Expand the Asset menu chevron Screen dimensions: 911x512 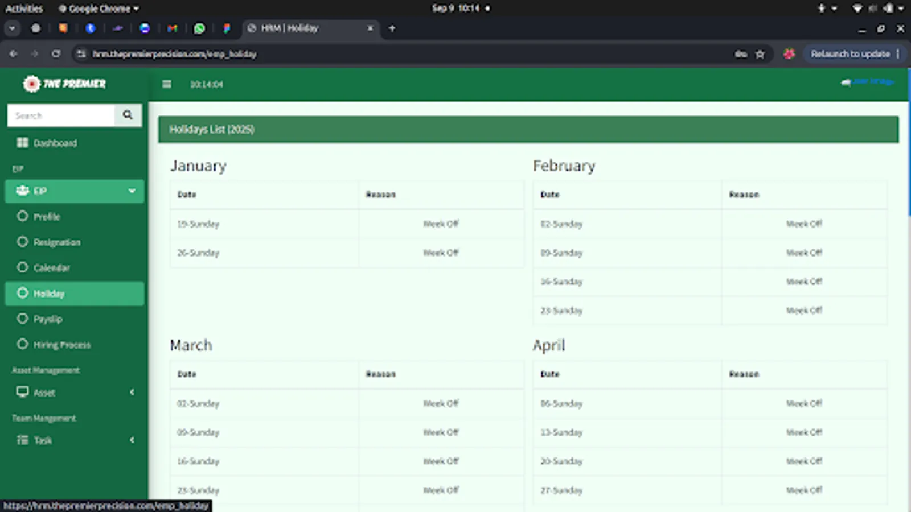tap(132, 392)
